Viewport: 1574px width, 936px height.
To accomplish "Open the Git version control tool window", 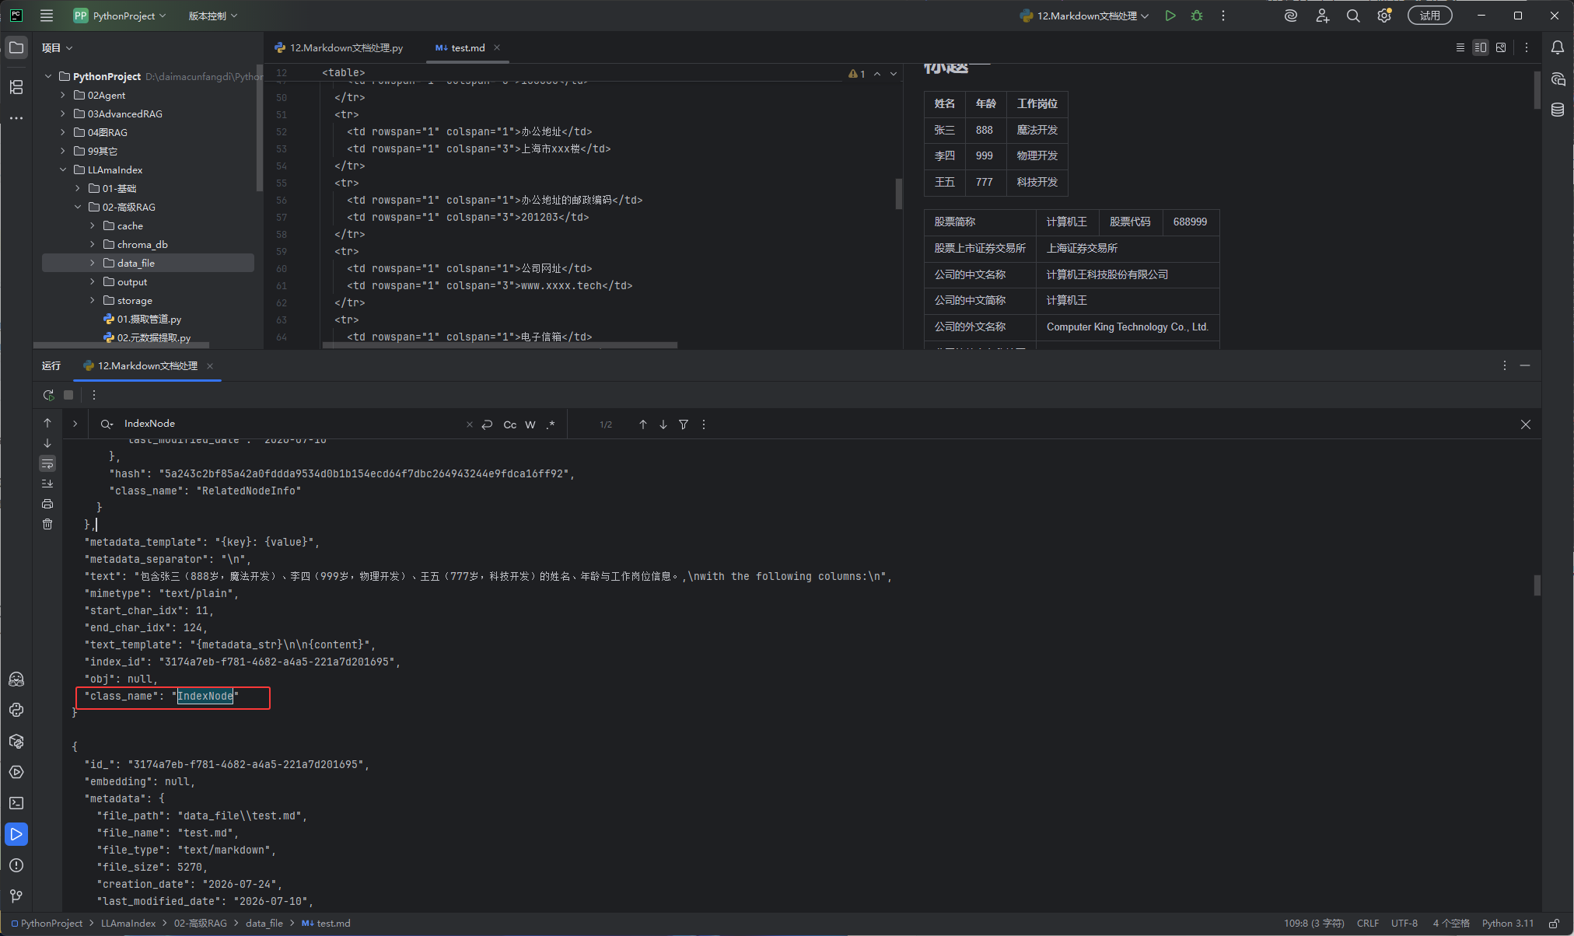I will [x=16, y=896].
